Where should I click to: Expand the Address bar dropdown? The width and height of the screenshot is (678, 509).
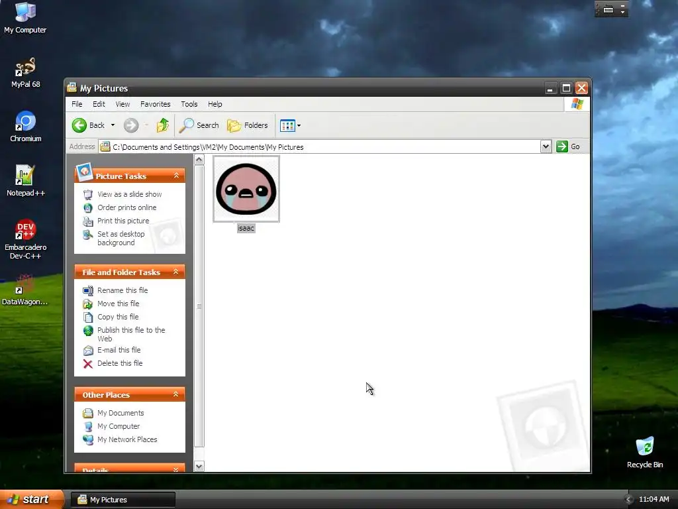pos(546,146)
